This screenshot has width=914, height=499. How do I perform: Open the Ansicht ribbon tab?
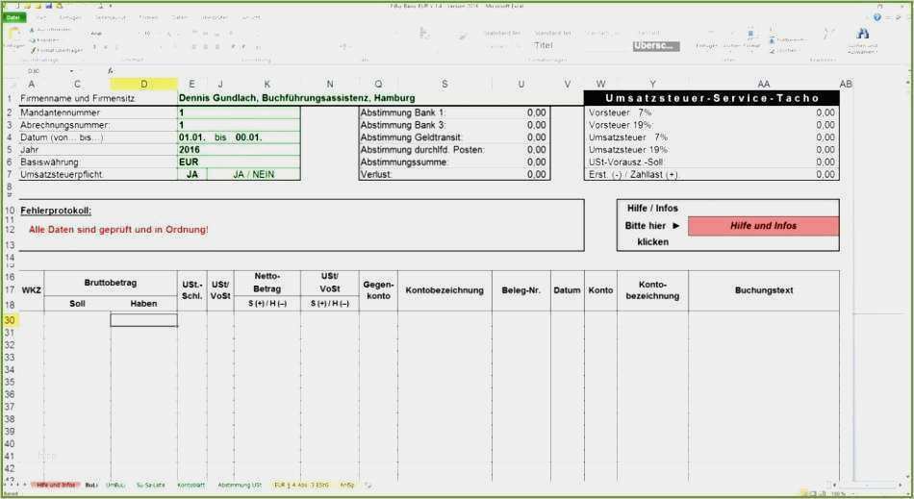coord(251,18)
